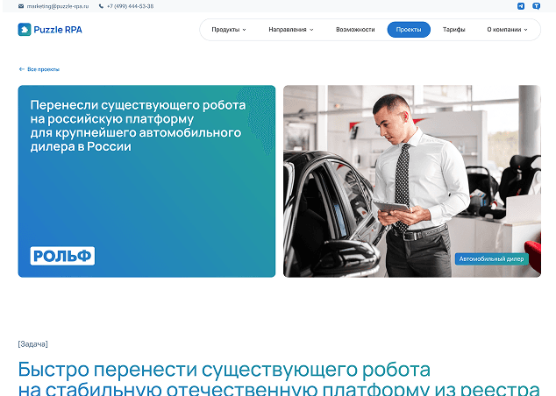Open the Telegram social icon

tap(521, 5)
